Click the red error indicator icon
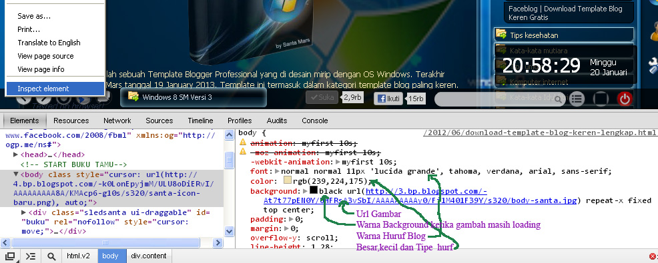 pyautogui.click(x=652, y=256)
